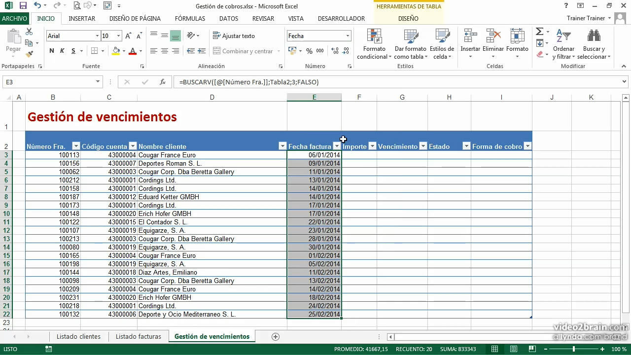The image size is (631, 355).
Task: Decrease font size with the smaller A icon
Action: point(140,36)
